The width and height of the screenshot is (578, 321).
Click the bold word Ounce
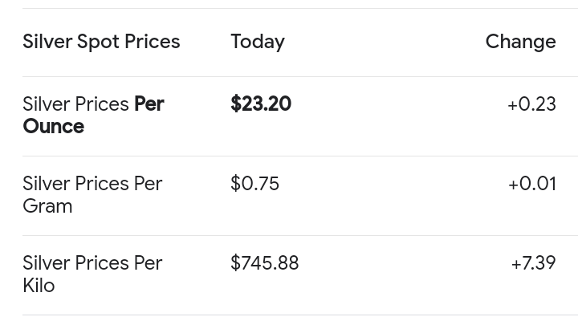click(54, 127)
